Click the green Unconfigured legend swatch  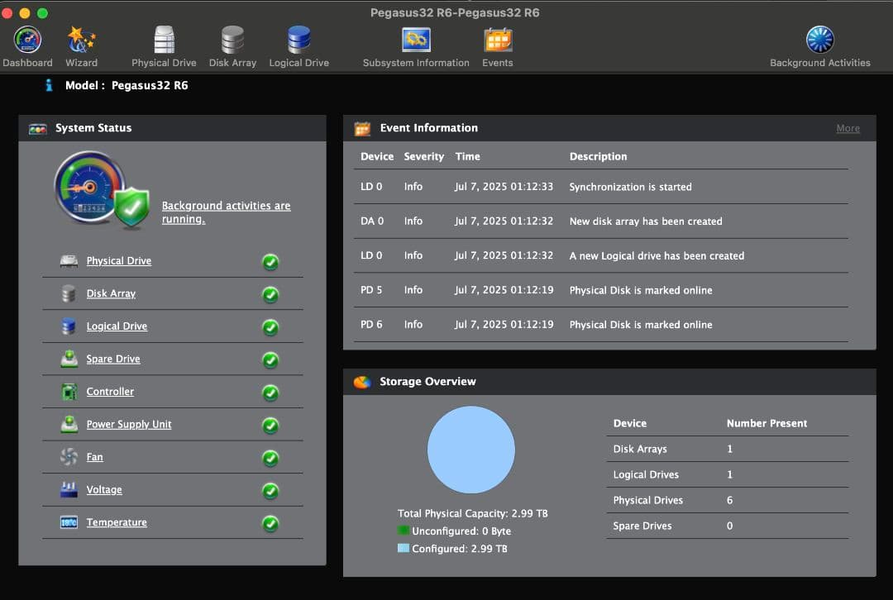(x=404, y=531)
